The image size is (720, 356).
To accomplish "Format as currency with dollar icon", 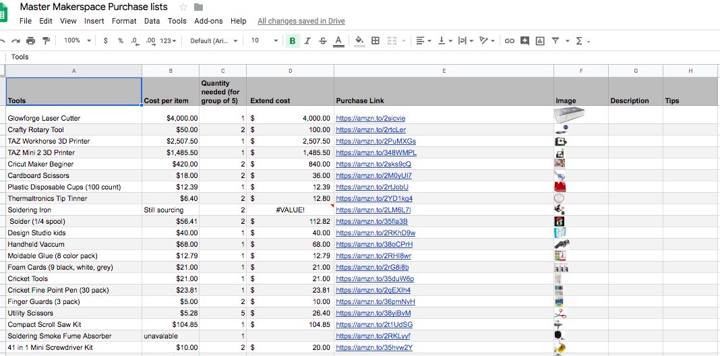I will [106, 41].
